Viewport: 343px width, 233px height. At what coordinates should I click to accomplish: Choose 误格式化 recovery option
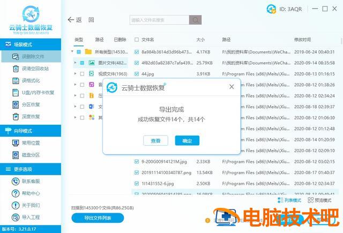tap(26, 81)
